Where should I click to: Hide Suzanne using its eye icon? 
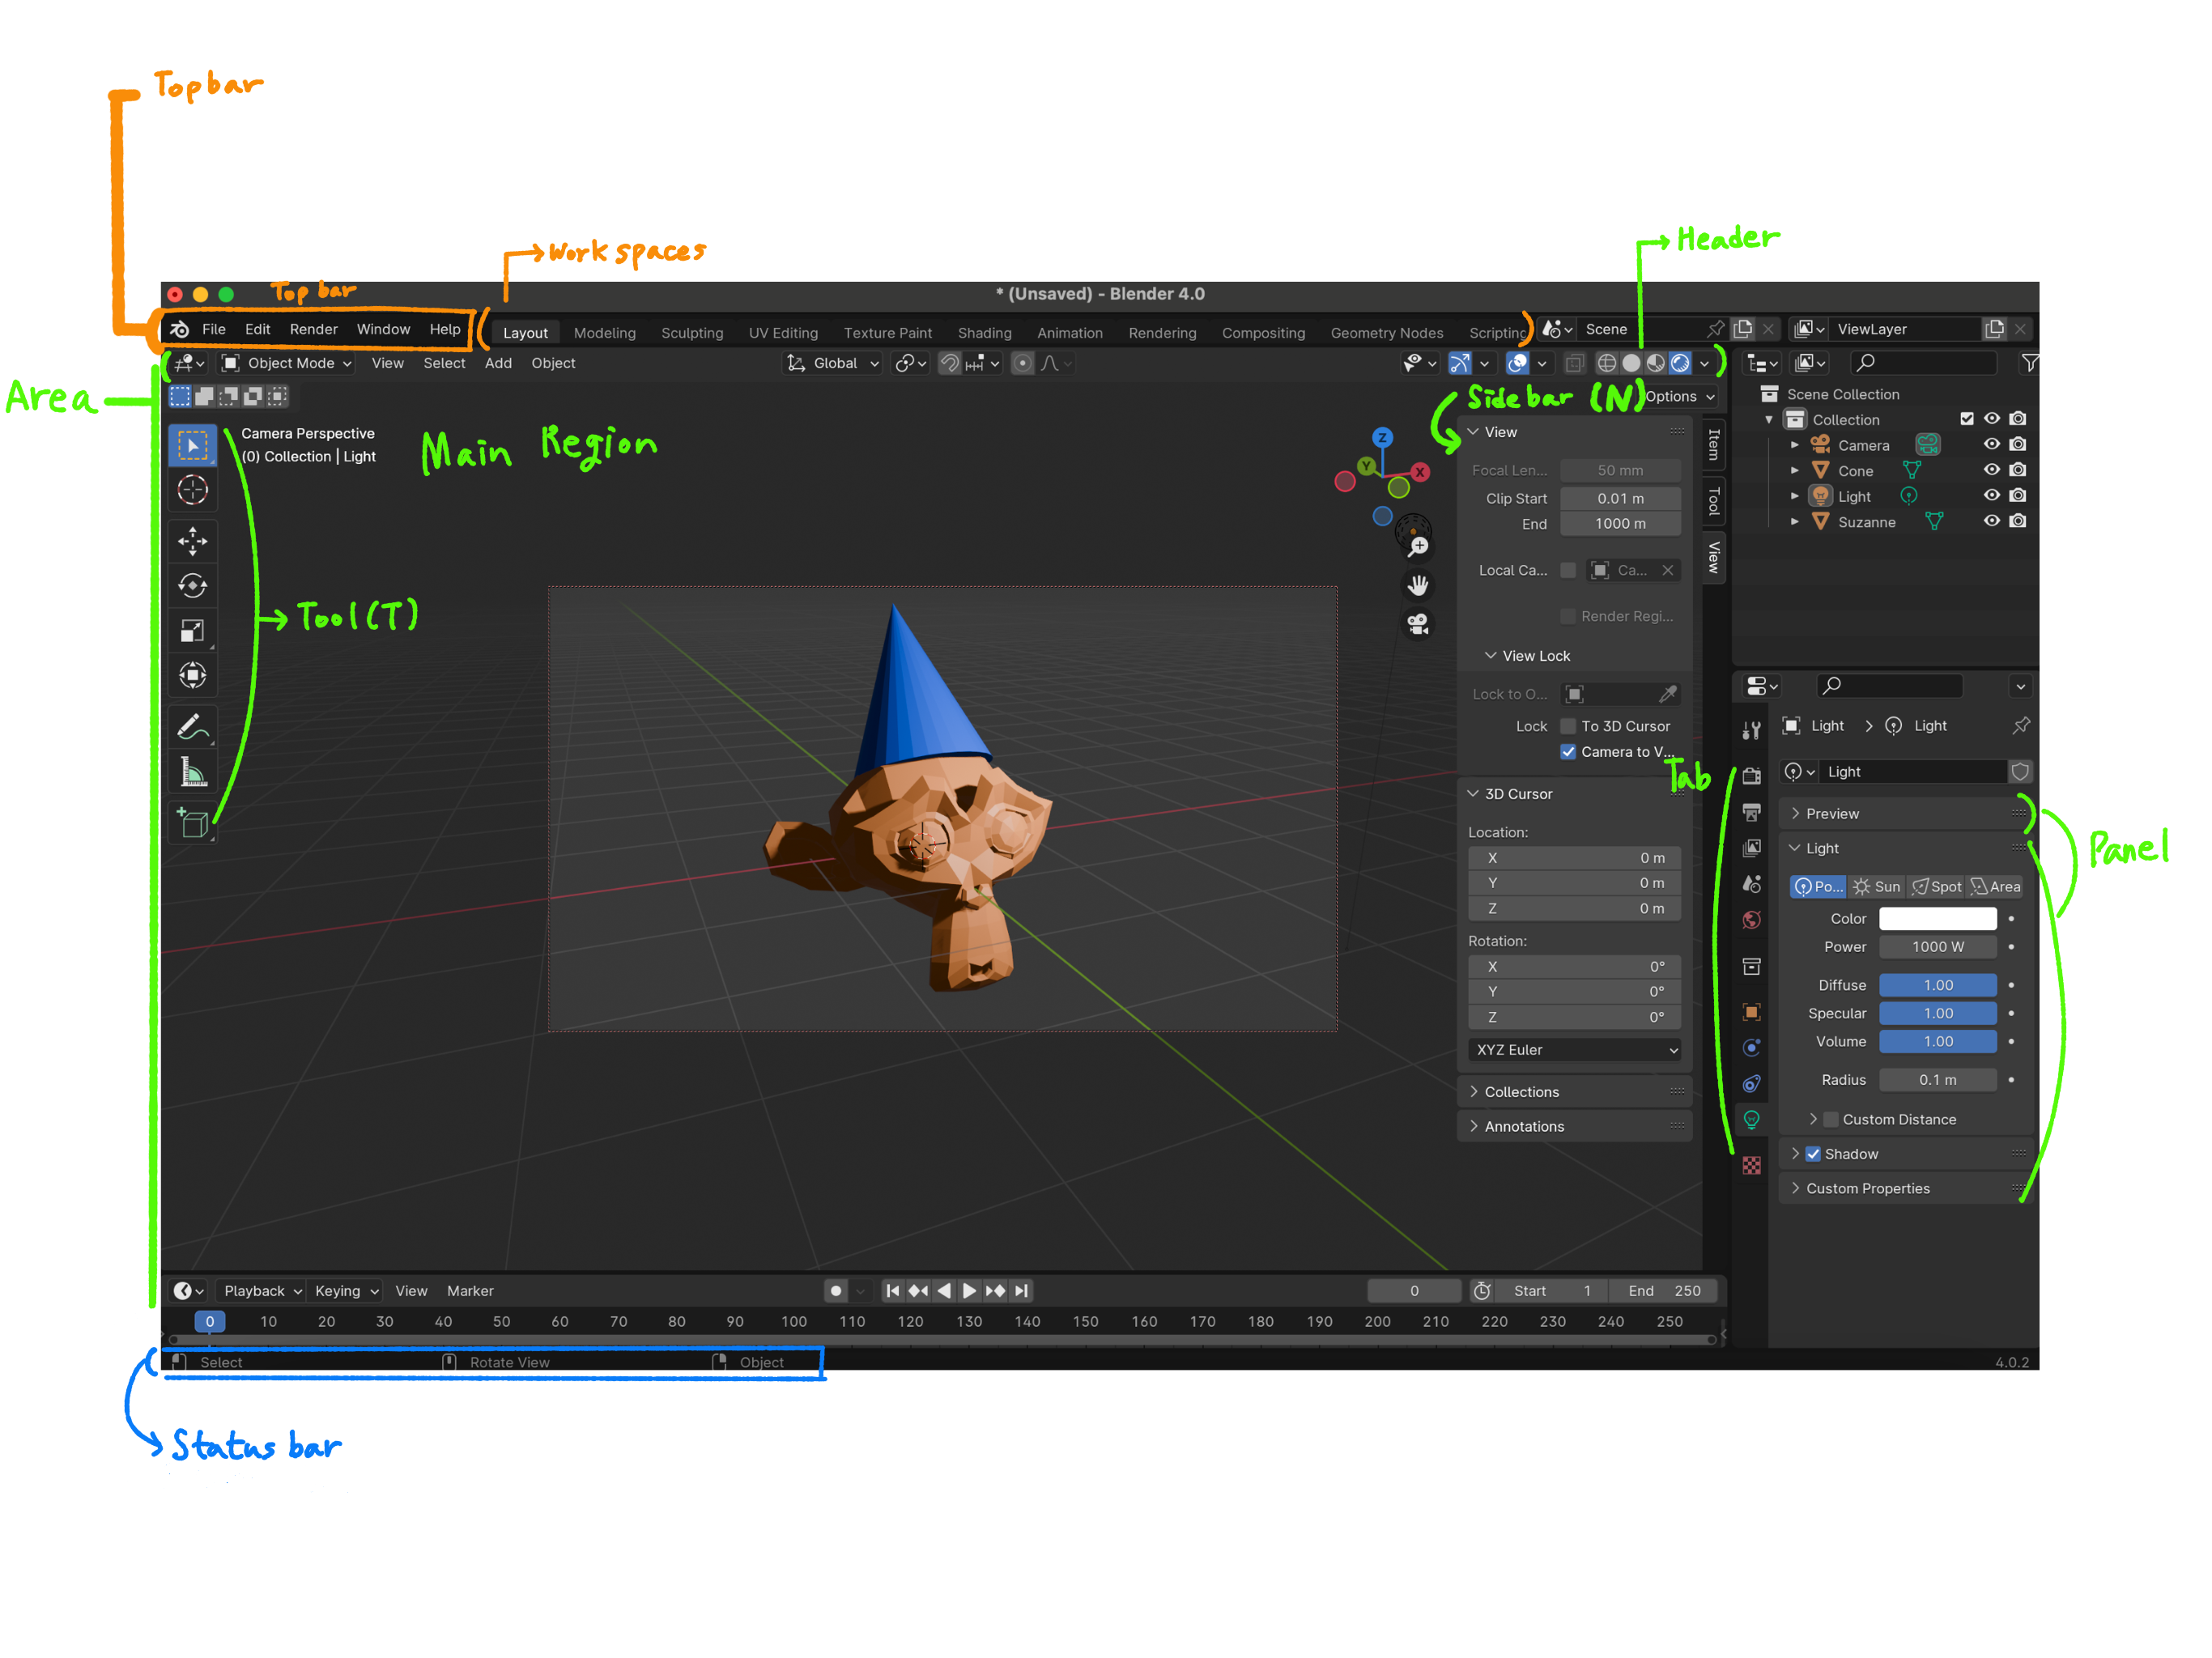[1991, 521]
